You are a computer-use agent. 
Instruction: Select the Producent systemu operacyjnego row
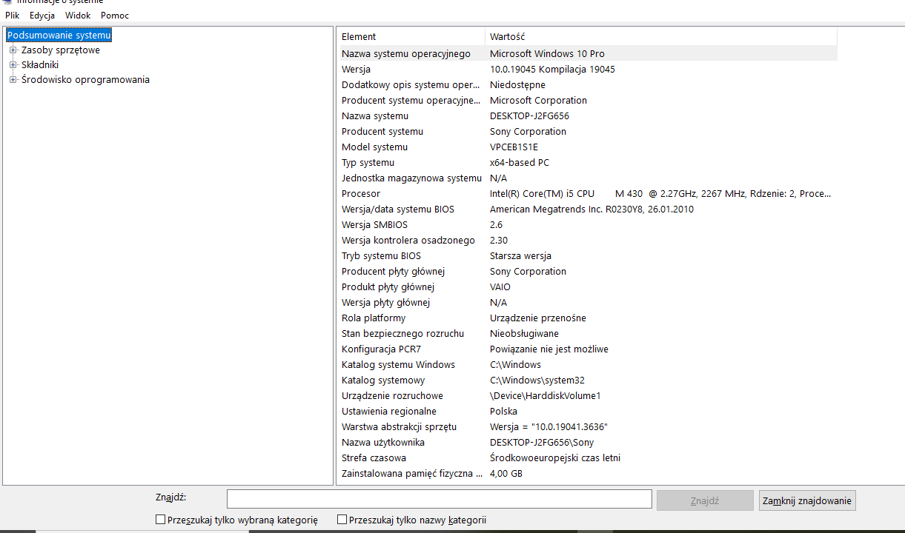pyautogui.click(x=588, y=100)
